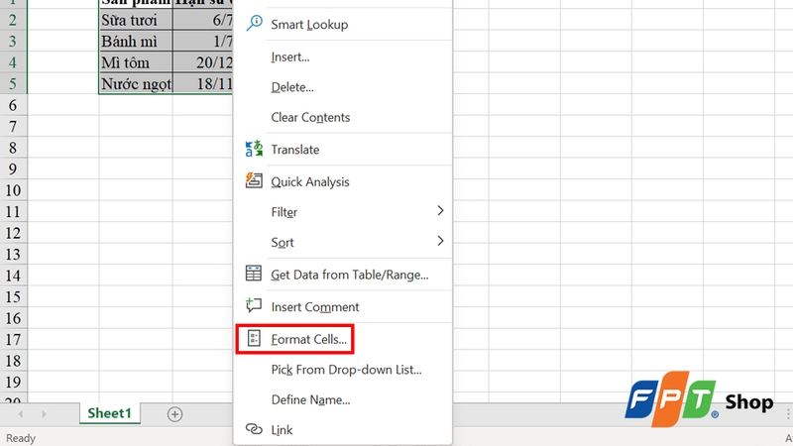793x446 pixels.
Task: Select cell containing Bánh mì
Action: pyautogui.click(x=136, y=42)
